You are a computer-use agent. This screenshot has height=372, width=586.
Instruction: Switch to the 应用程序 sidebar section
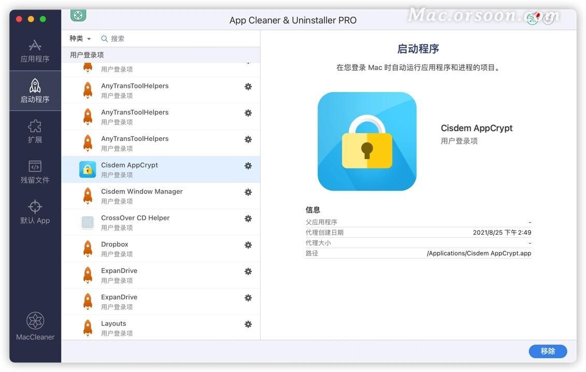pyautogui.click(x=35, y=50)
